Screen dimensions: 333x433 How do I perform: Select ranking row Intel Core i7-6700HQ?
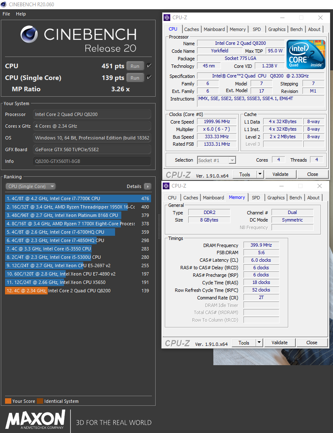point(78,232)
